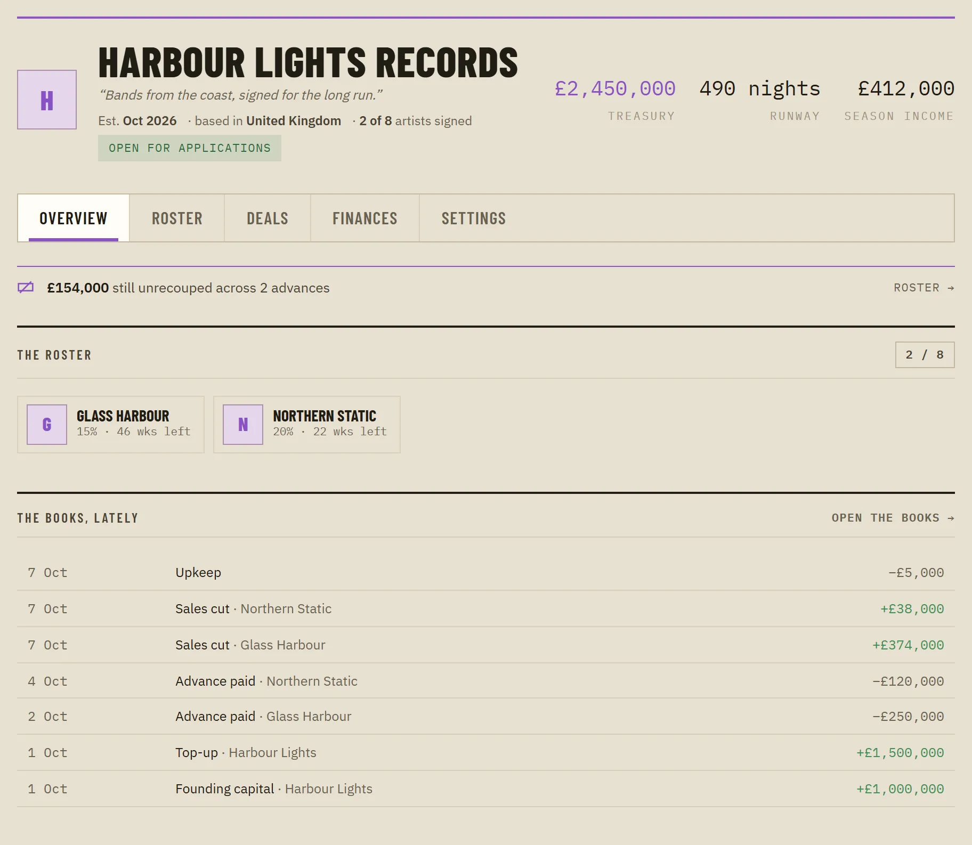Open Northern Static 'N' avatar
The height and width of the screenshot is (845, 972).
coord(243,425)
